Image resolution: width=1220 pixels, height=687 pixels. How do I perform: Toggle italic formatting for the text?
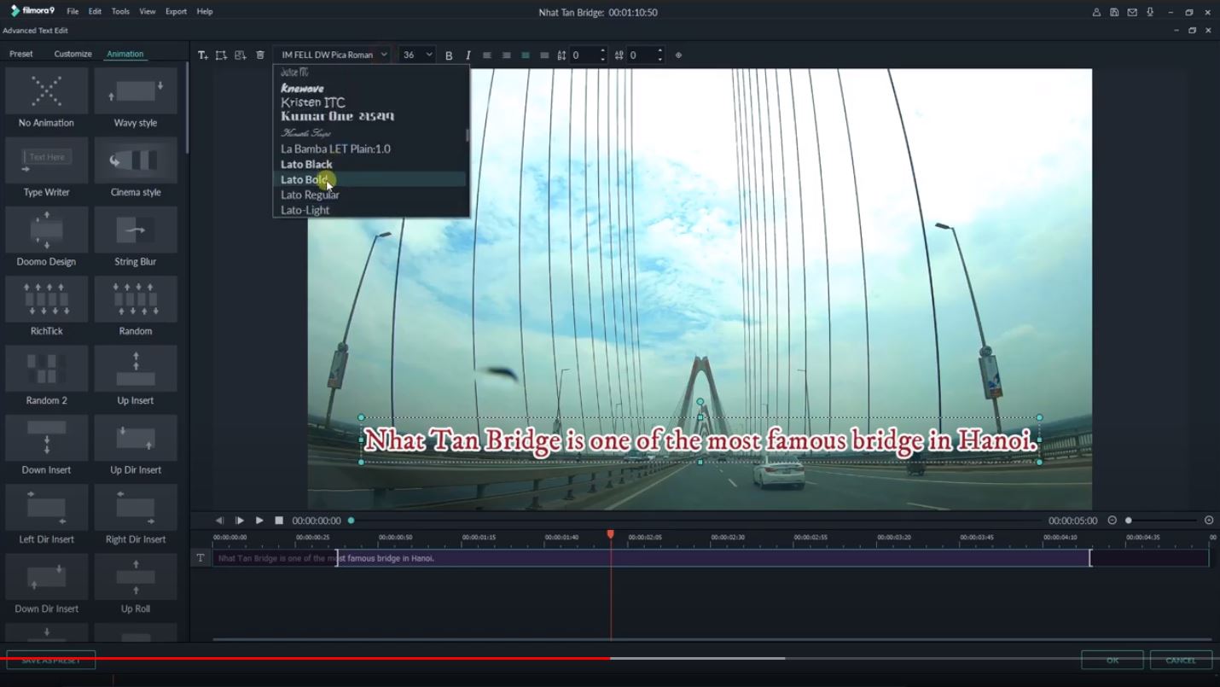[468, 55]
